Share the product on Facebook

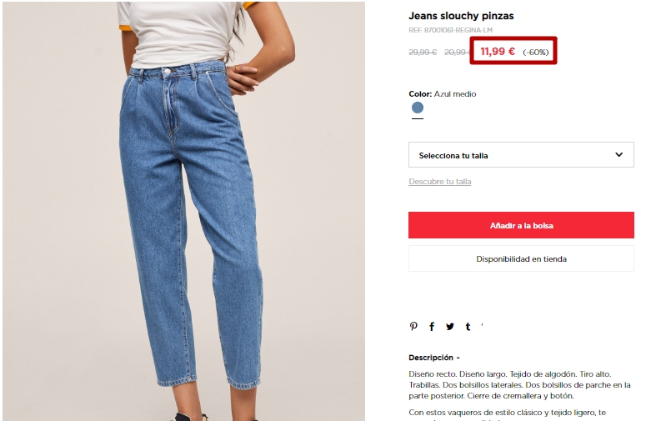click(x=431, y=327)
